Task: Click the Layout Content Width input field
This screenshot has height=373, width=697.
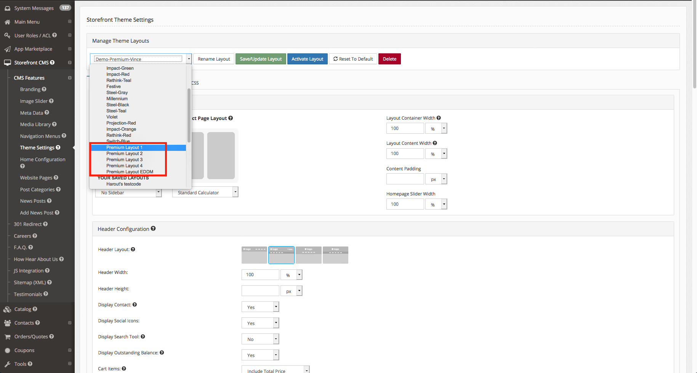Action: [405, 154]
